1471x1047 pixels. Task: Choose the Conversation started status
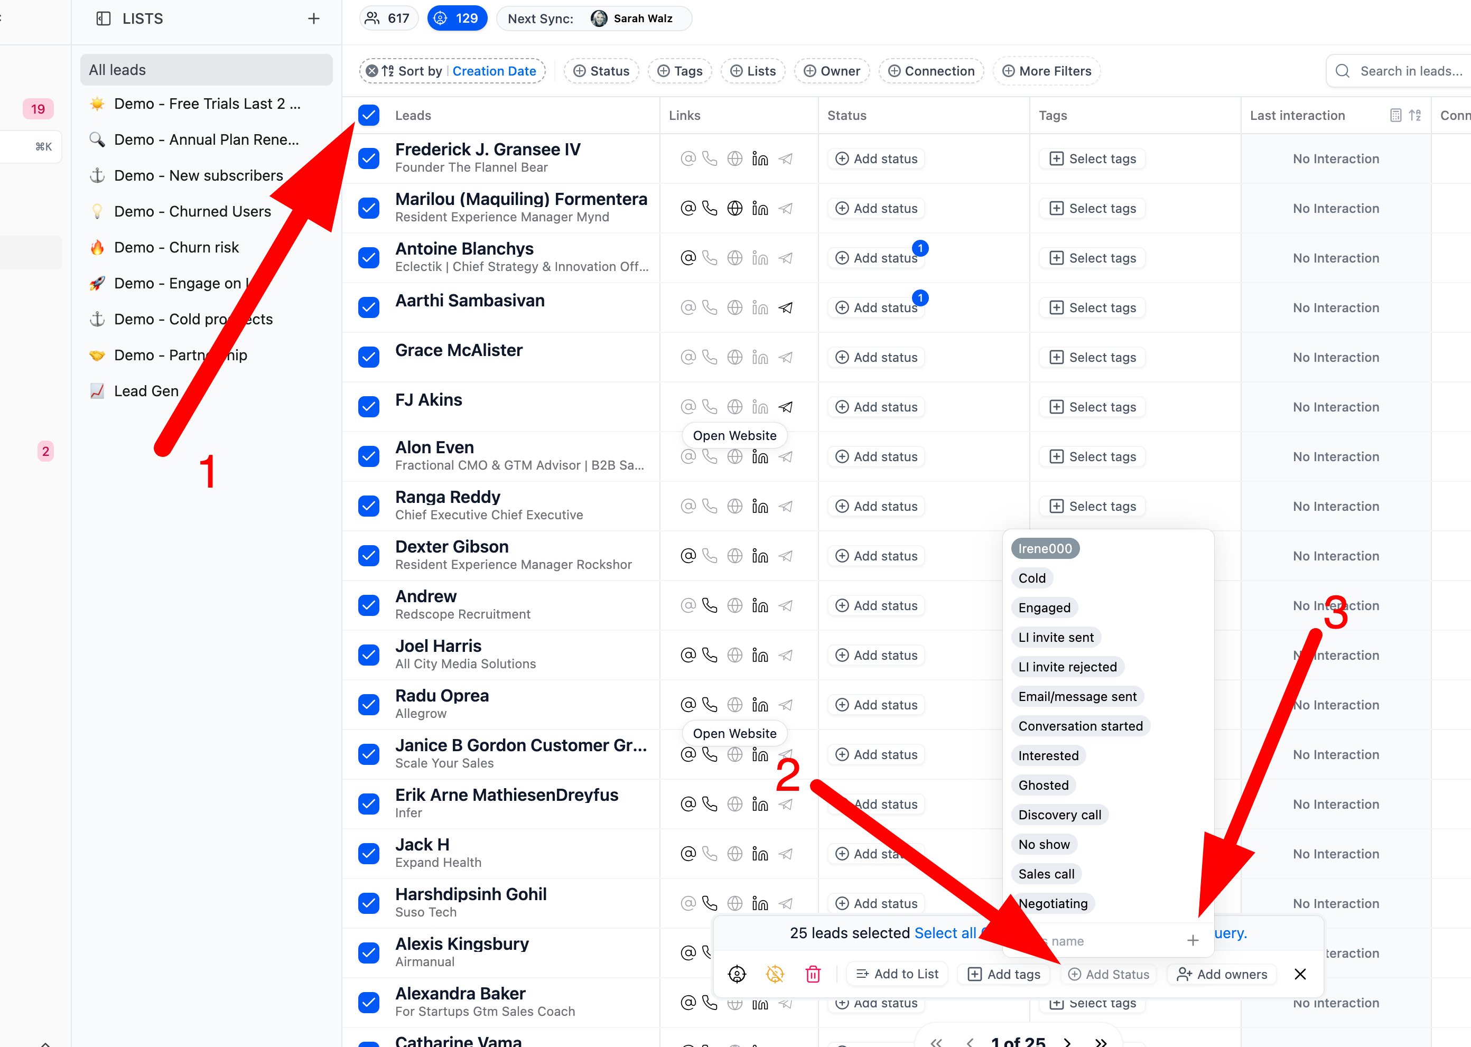pos(1080,726)
